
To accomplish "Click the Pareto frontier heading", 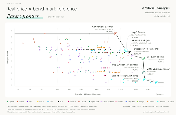I will [x=23, y=16].
